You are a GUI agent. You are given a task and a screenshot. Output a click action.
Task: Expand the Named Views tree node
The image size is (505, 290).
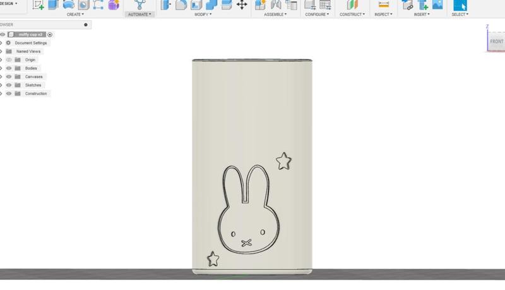pyautogui.click(x=1, y=52)
